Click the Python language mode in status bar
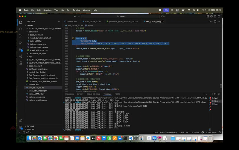 196,132
